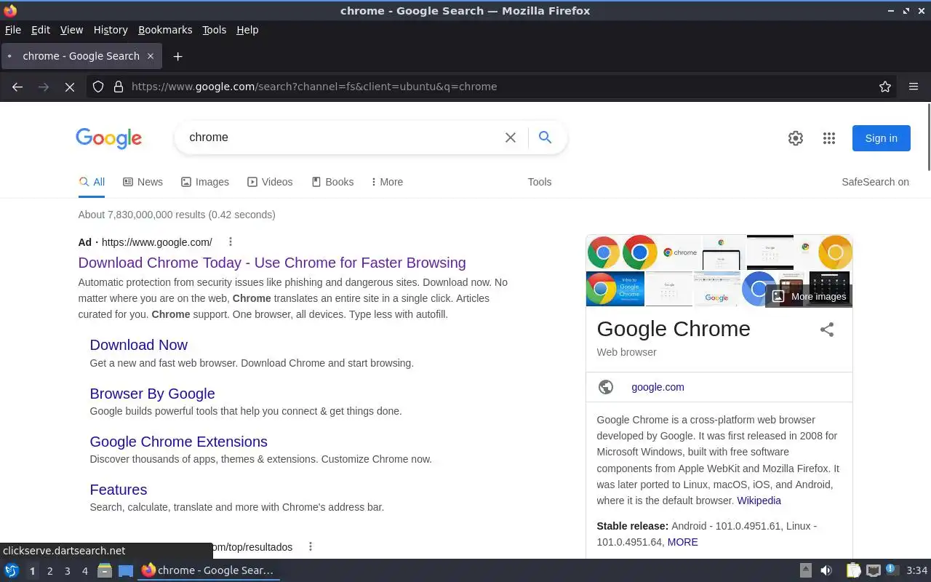Open Google quick settings gear
This screenshot has width=931, height=582.
click(x=796, y=138)
